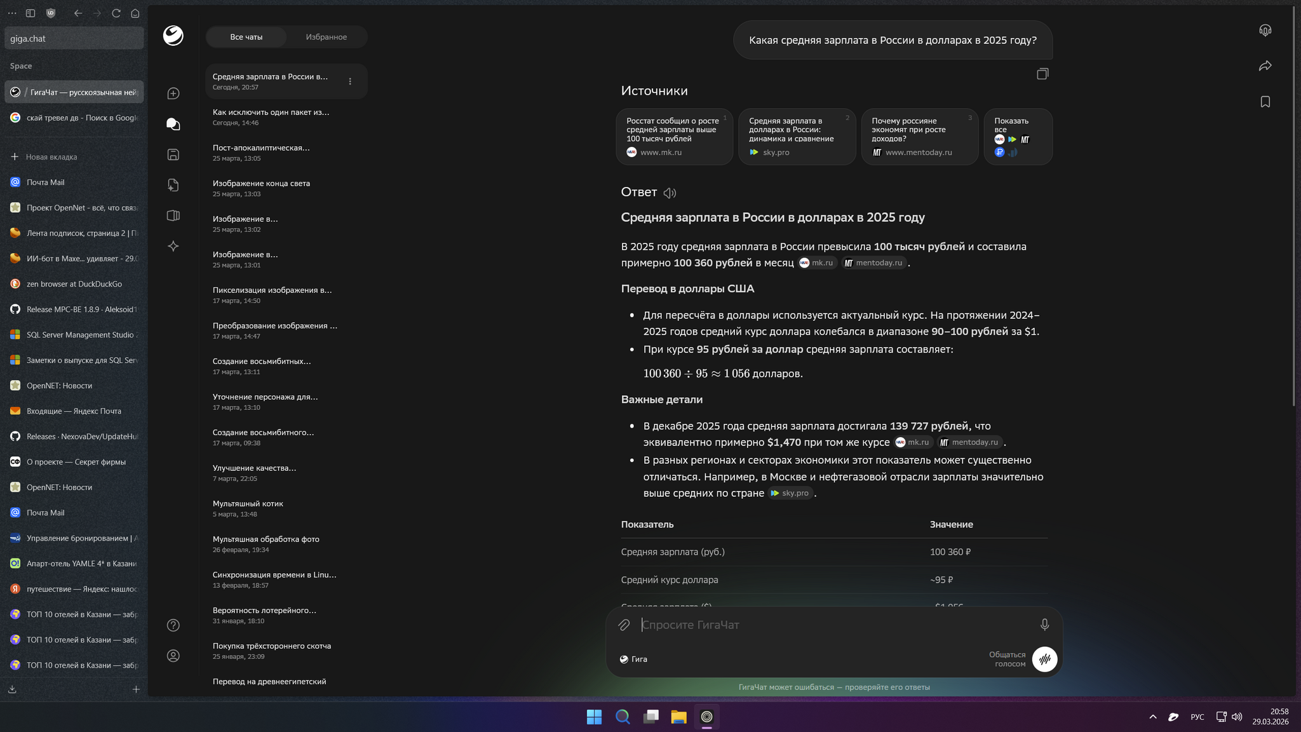Open Windows Start menu on taskbar
This screenshot has height=732, width=1301.
point(595,717)
